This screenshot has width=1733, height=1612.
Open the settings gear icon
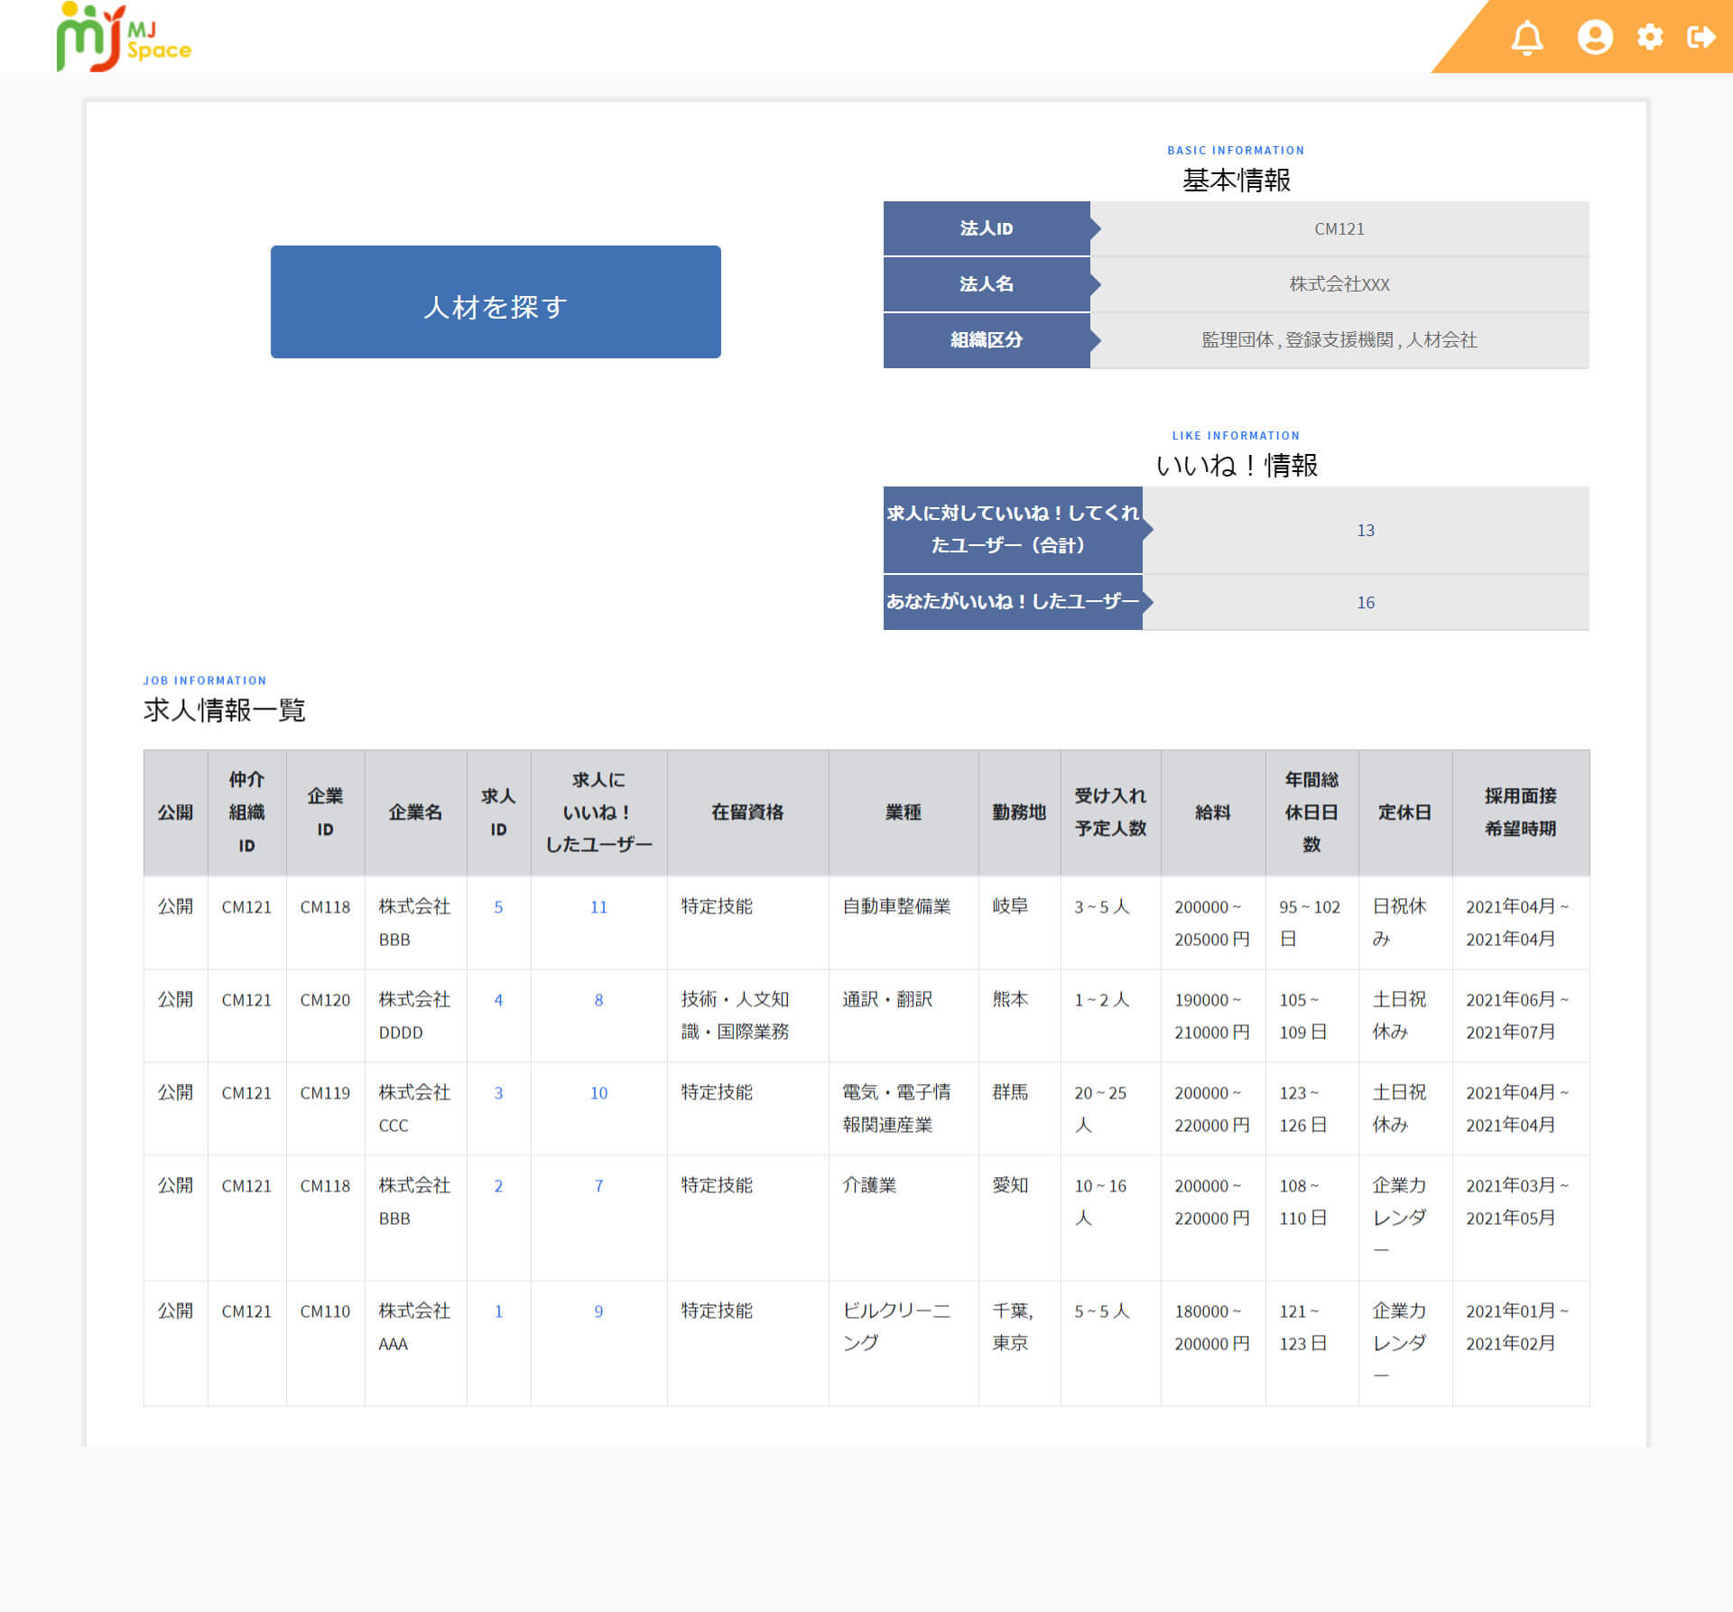click(x=1650, y=37)
